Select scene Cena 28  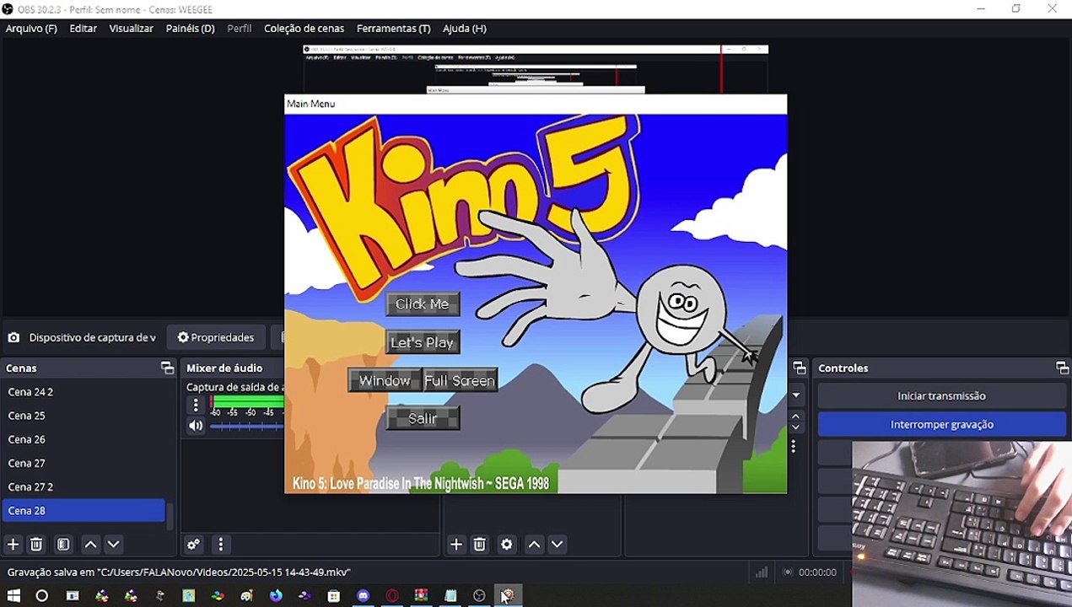click(84, 510)
